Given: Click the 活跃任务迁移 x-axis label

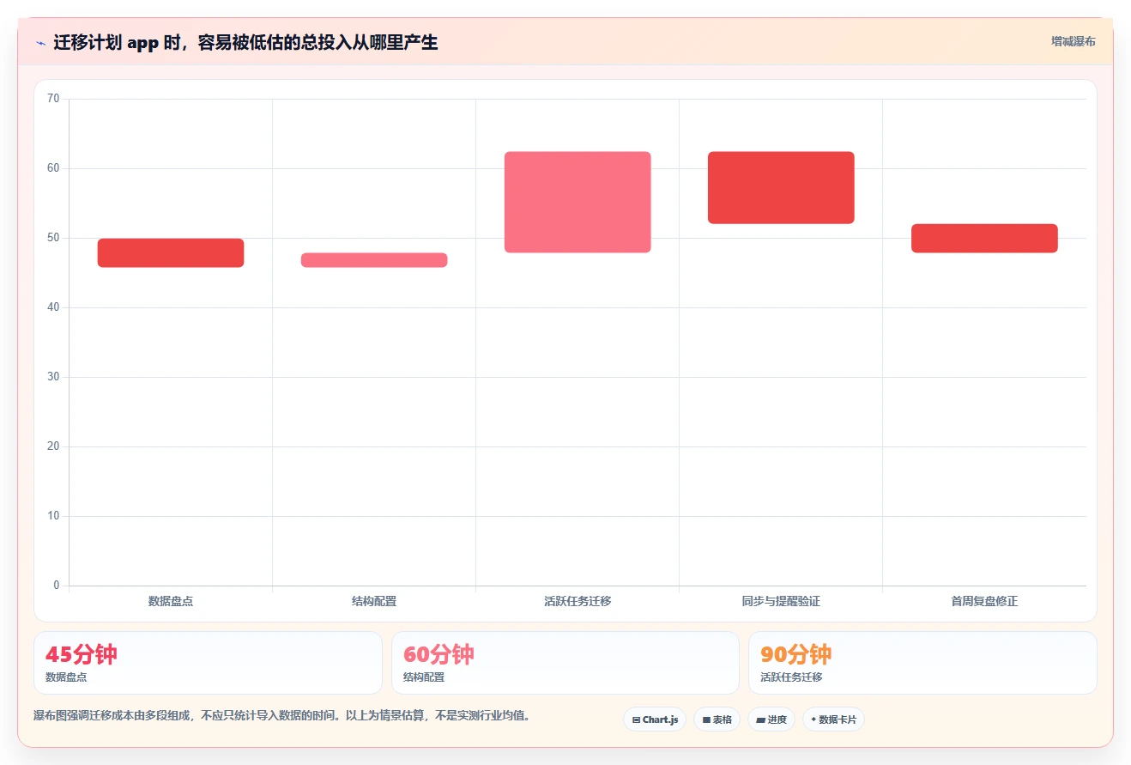Looking at the screenshot, I should [578, 601].
